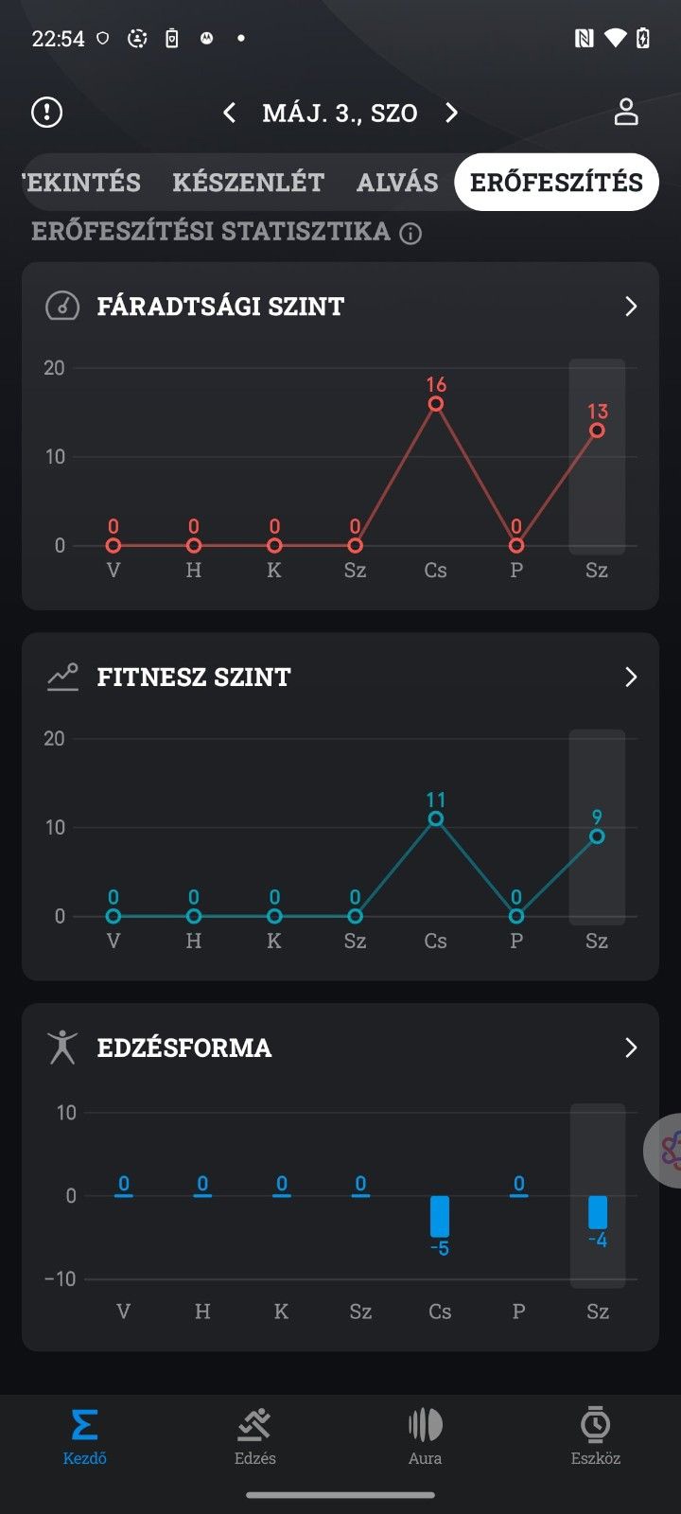The image size is (681, 1514).
Task: Tap the Thursday -5 Edzésforma bar
Action: click(x=440, y=1216)
